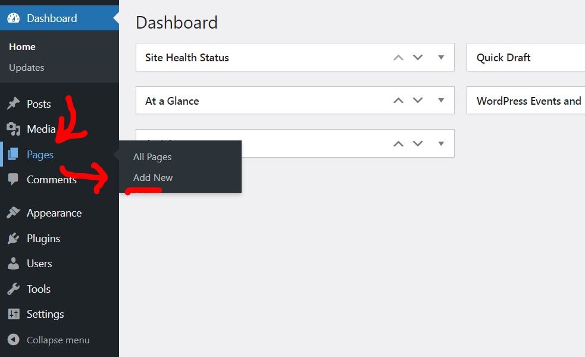This screenshot has height=357, width=585.
Task: Click the Media library icon
Action: click(x=14, y=129)
